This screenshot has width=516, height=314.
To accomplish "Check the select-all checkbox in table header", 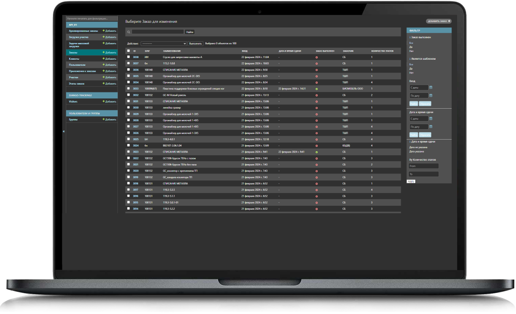I will (128, 50).
